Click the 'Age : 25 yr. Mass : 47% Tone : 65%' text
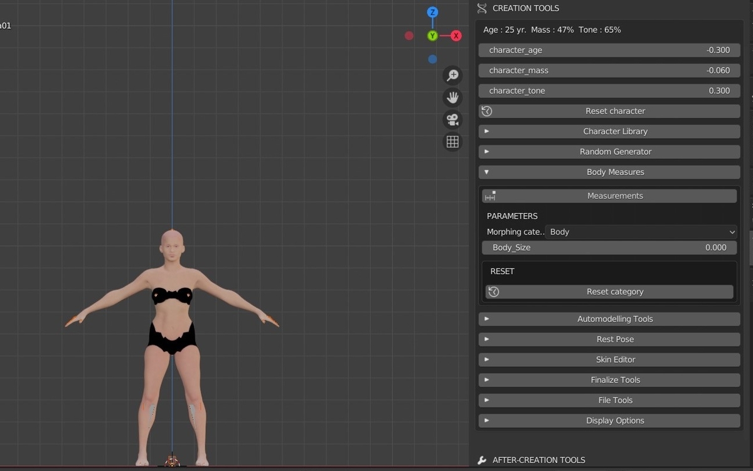Viewport: 753px width, 471px height. click(552, 29)
